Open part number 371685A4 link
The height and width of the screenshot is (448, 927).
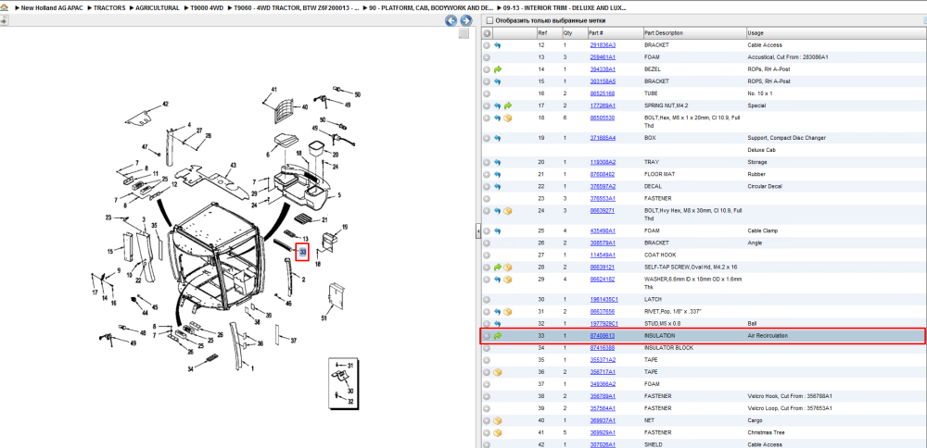tap(603, 138)
